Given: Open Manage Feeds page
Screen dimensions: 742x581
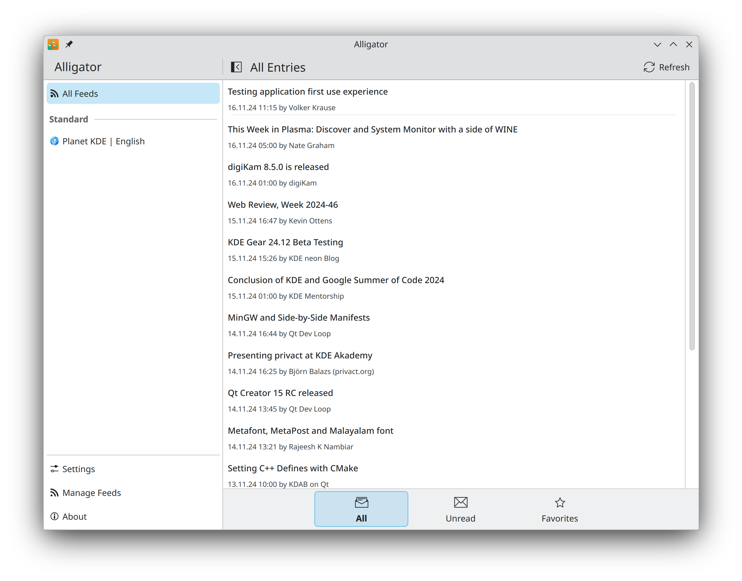Looking at the screenshot, I should coord(91,492).
